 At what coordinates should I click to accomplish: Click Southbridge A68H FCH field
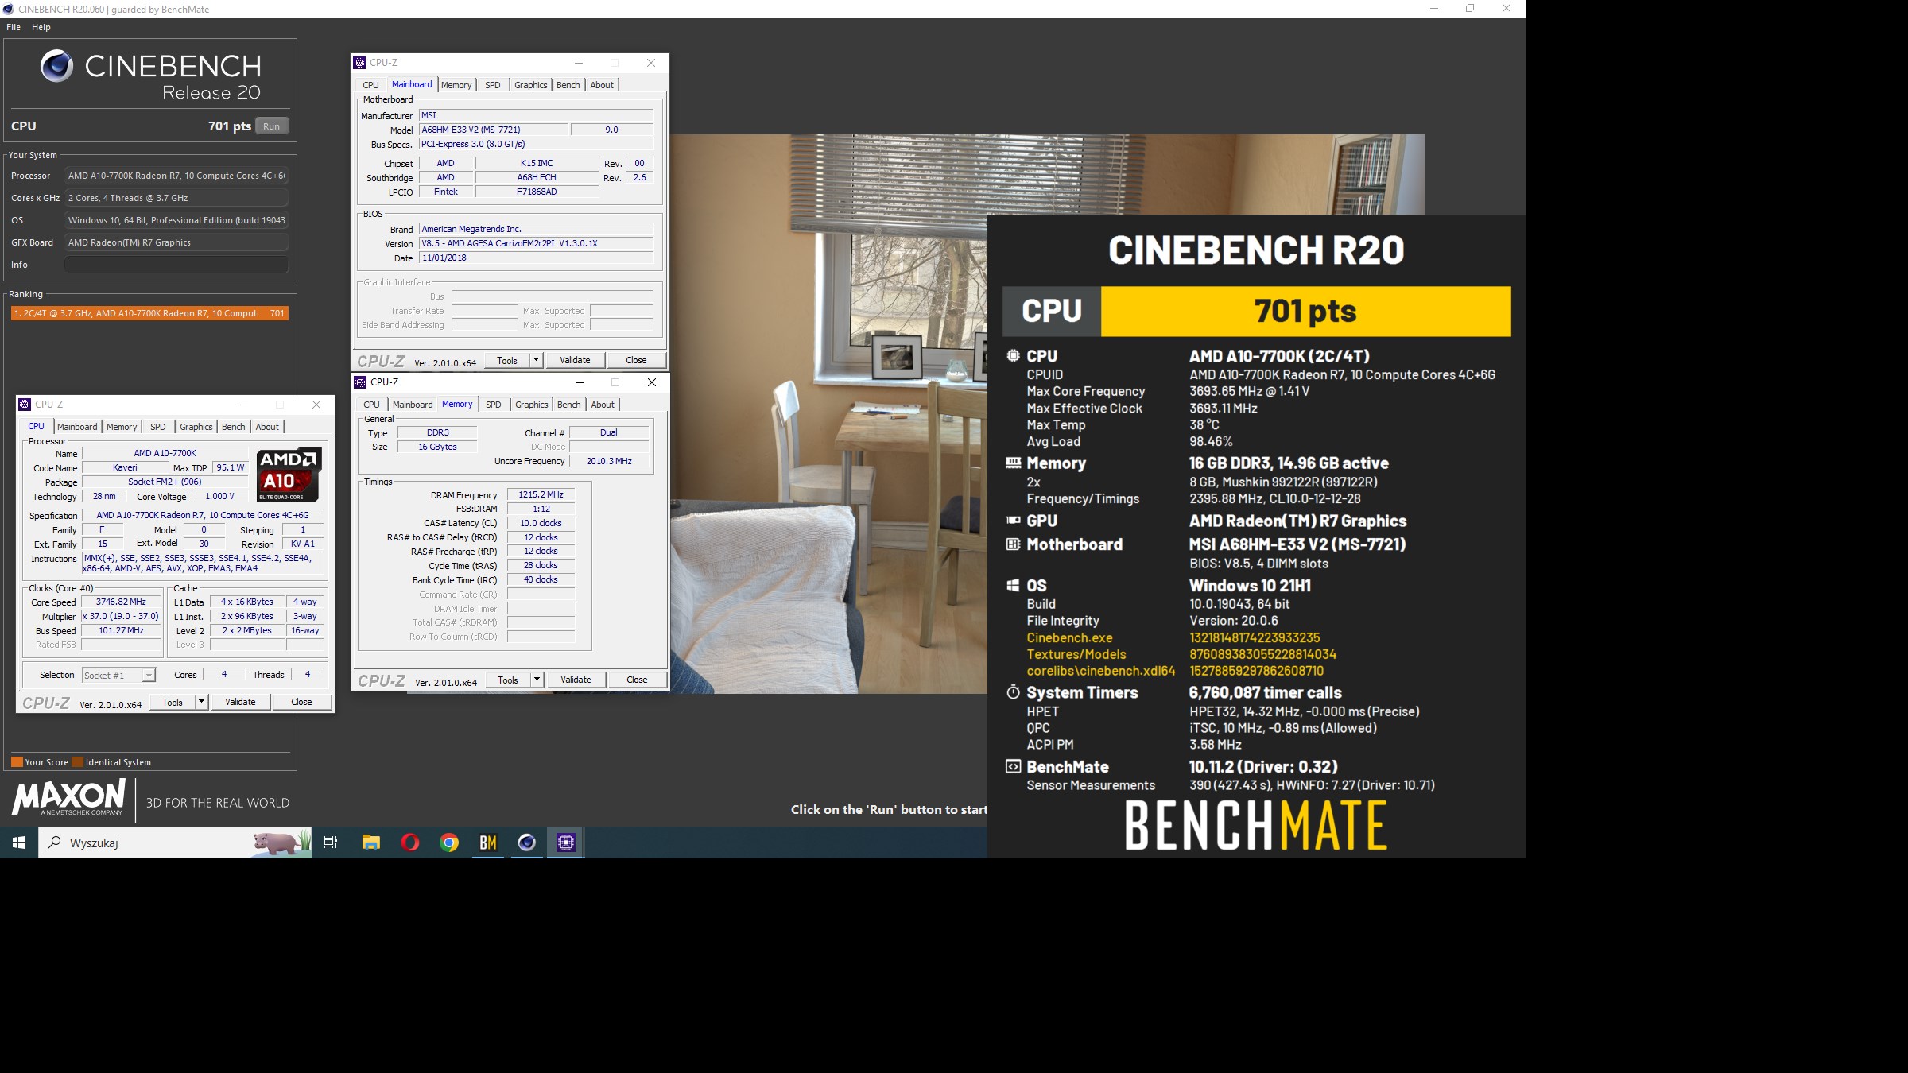pyautogui.click(x=537, y=177)
